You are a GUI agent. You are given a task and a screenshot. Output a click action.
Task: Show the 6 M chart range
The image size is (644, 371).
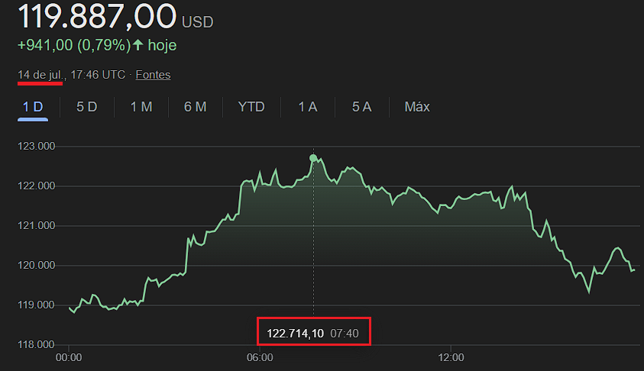195,107
